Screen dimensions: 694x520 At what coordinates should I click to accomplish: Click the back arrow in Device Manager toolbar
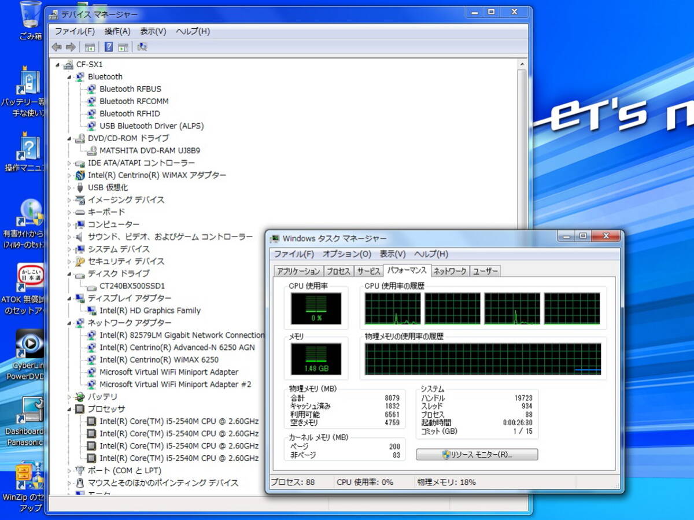(x=57, y=47)
